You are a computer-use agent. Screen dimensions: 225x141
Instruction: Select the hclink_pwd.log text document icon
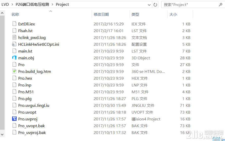[14, 37]
